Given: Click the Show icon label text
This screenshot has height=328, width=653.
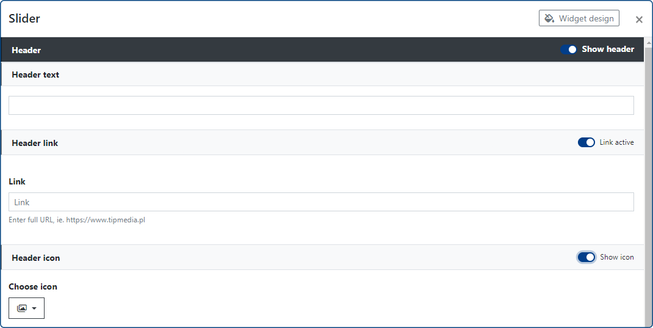Looking at the screenshot, I should 616,257.
